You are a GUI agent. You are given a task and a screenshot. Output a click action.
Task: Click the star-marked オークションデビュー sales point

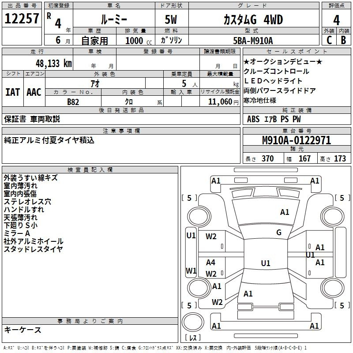(282, 62)
